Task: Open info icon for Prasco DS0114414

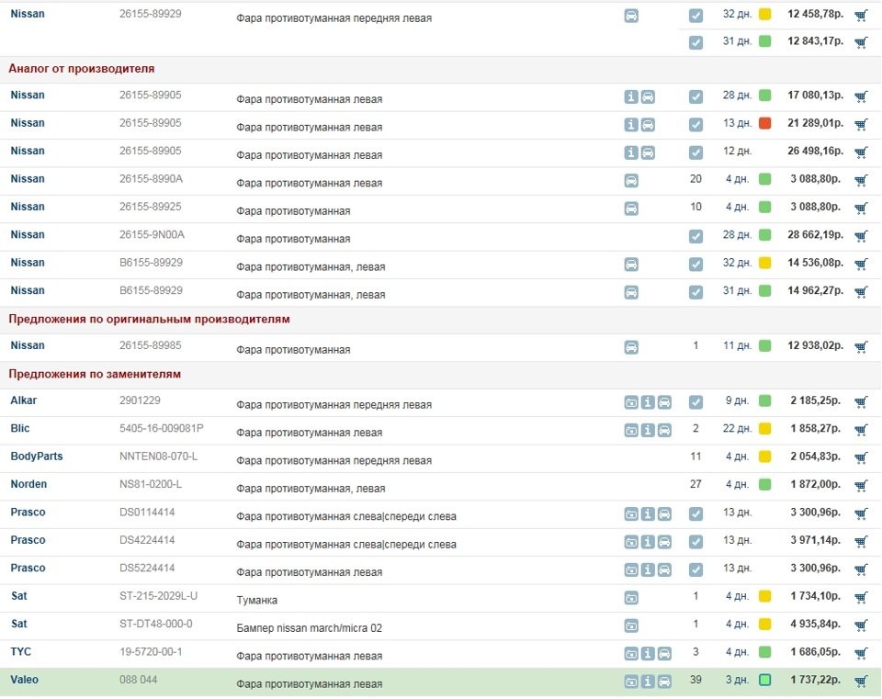Action: [x=648, y=514]
